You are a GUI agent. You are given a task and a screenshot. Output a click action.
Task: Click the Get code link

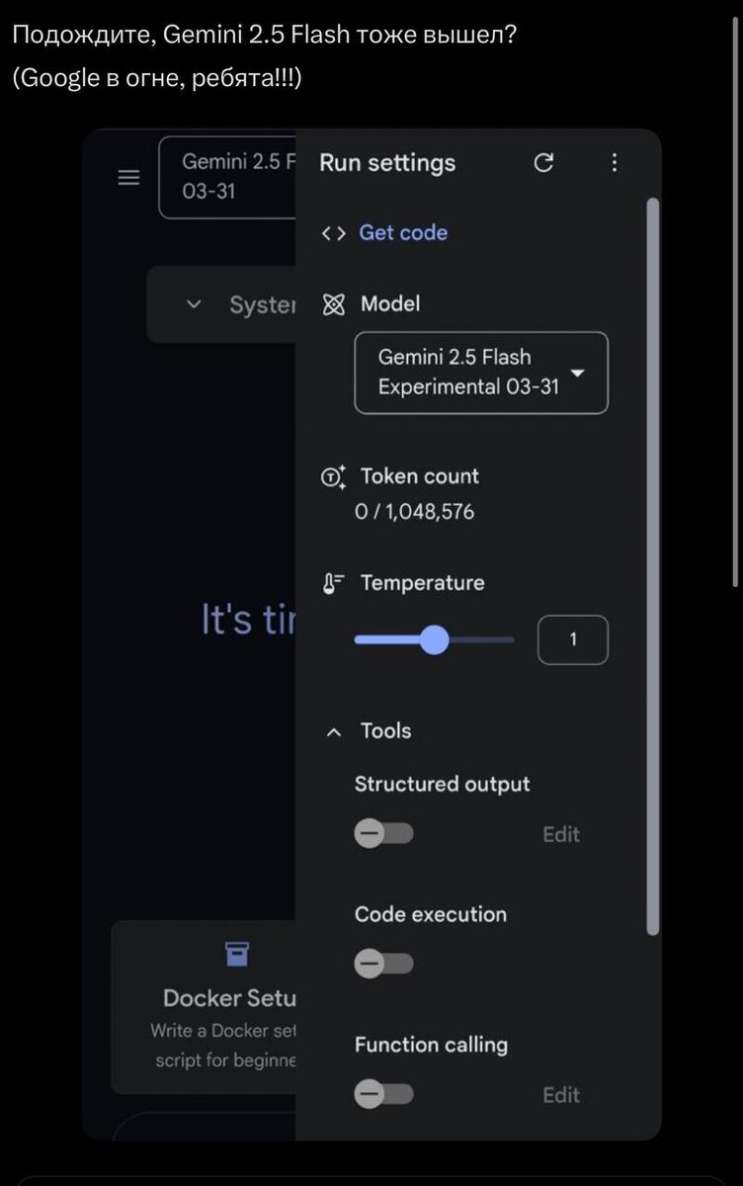point(403,233)
